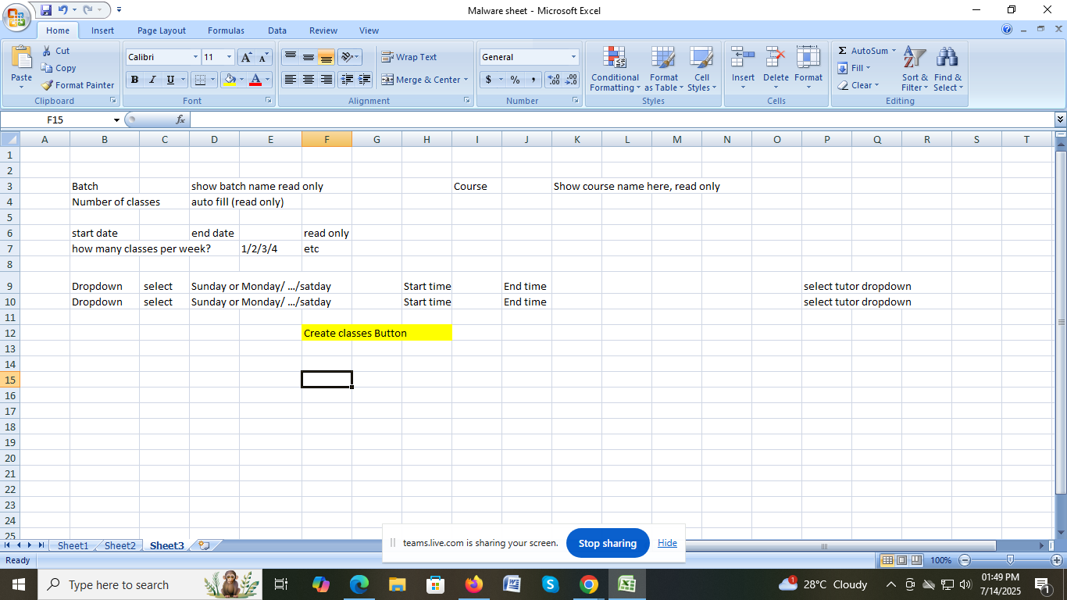Viewport: 1067px width, 600px height.
Task: Click the Format Painter icon
Action: point(48,85)
